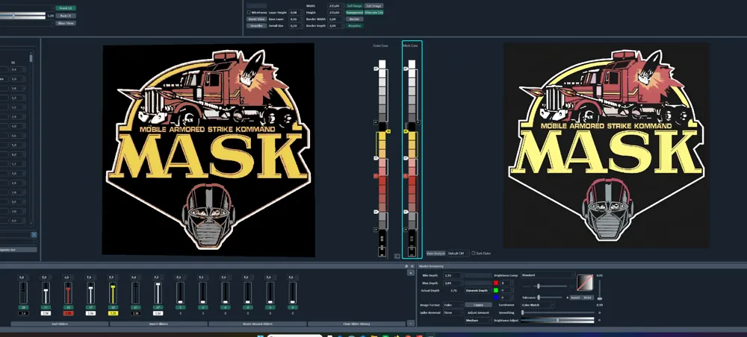Click the Smoothing slider
Screen dimensions: 747x337
(558, 312)
